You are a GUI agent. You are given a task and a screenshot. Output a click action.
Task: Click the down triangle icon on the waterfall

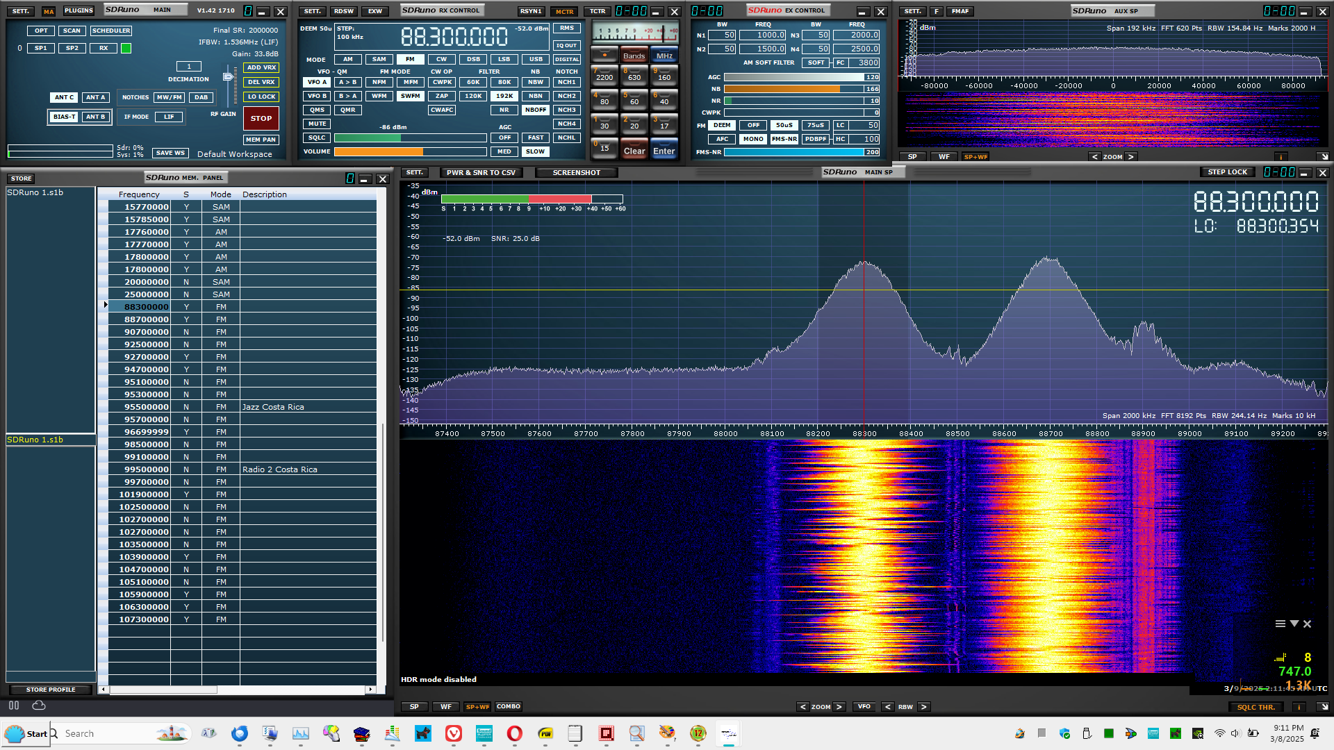click(1294, 624)
